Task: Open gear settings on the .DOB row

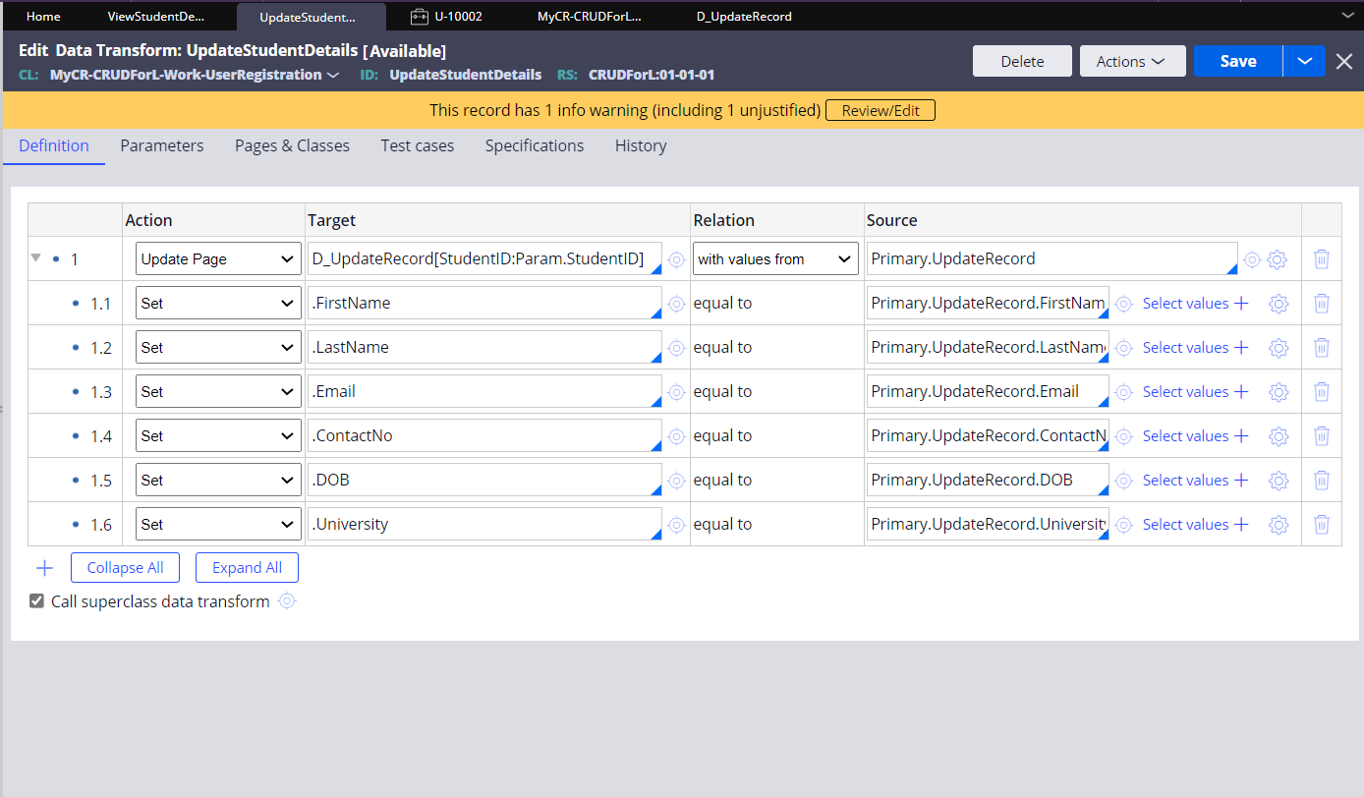Action: point(1279,480)
